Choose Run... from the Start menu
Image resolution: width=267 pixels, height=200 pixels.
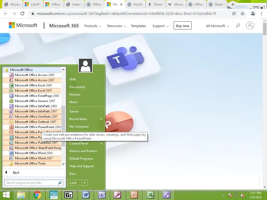click(x=73, y=174)
